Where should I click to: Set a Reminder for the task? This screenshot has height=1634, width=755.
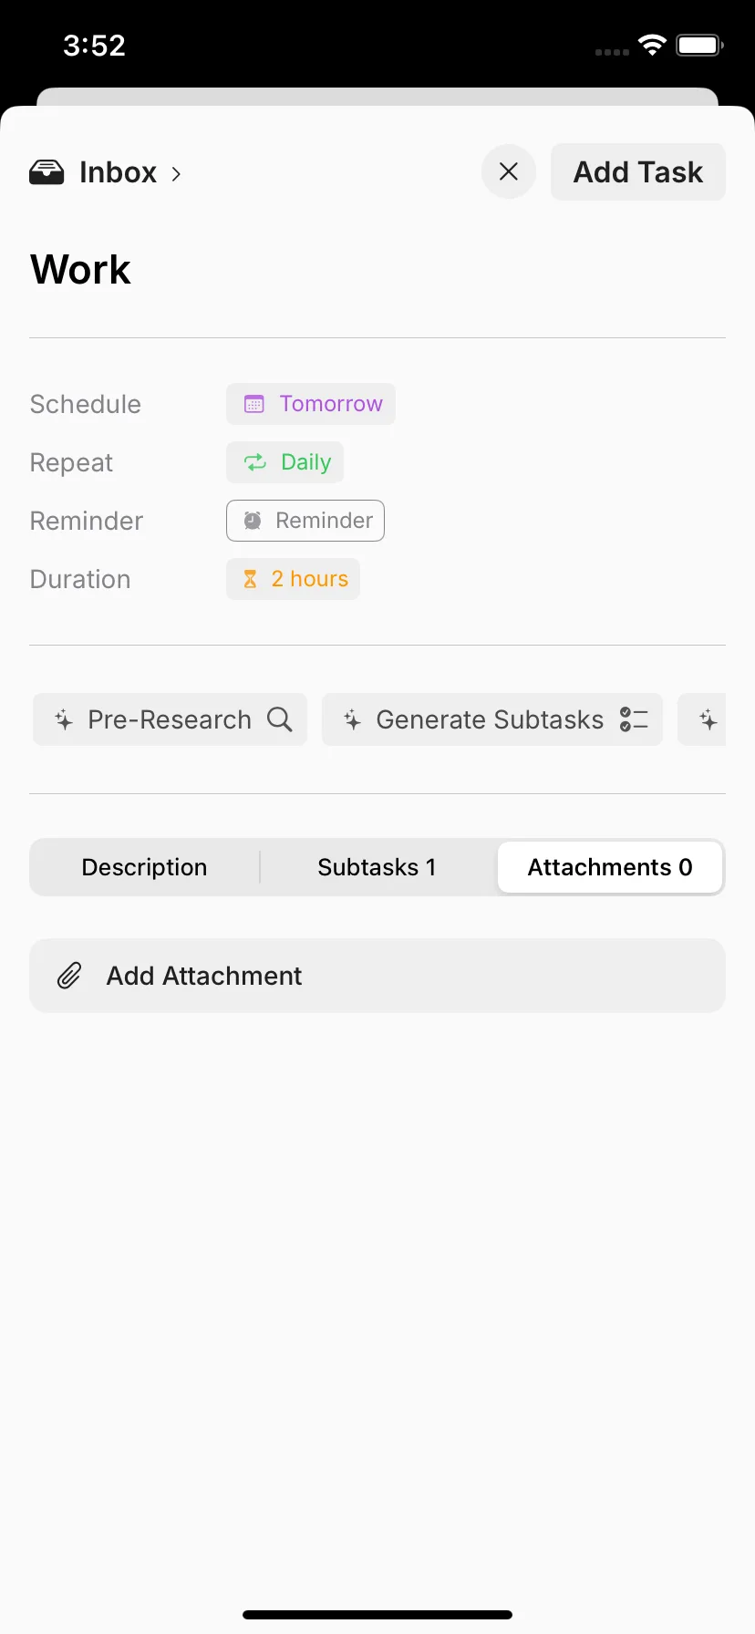(x=305, y=521)
